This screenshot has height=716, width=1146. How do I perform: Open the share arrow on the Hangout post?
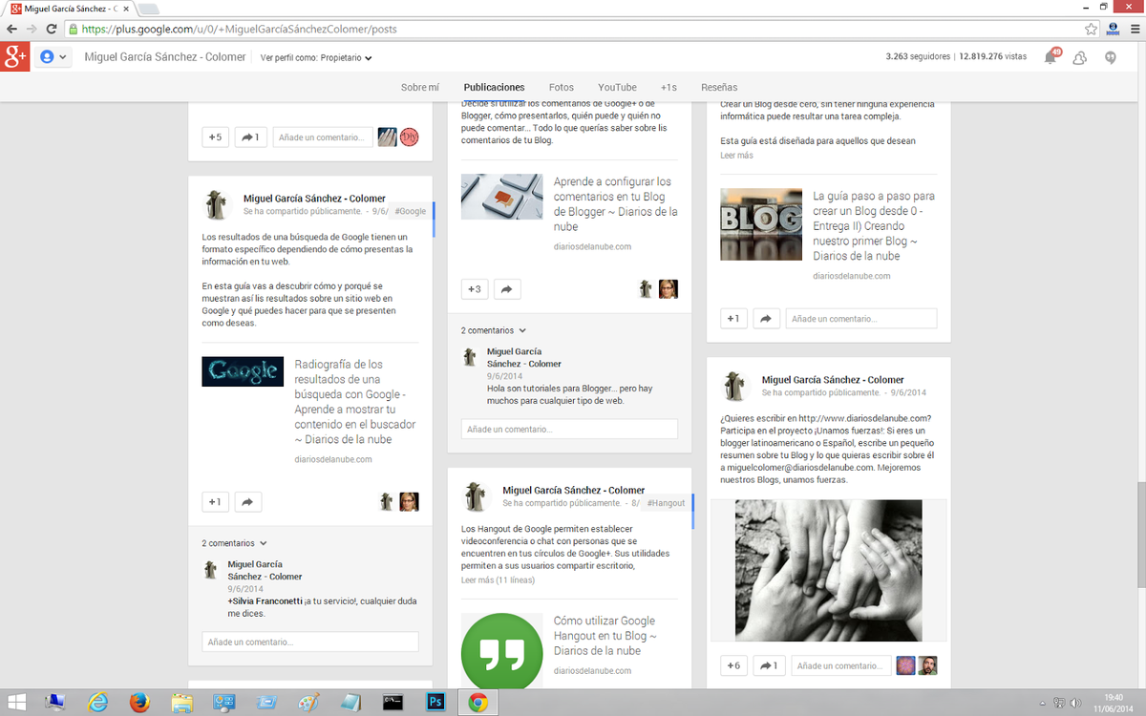coord(507,288)
